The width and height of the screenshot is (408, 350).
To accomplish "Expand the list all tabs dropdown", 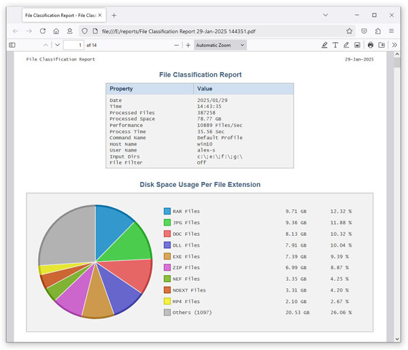I will tap(326, 15).
